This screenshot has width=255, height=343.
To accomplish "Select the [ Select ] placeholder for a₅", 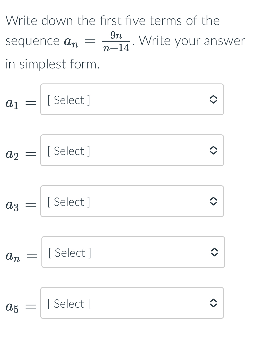I will click(x=68, y=303).
